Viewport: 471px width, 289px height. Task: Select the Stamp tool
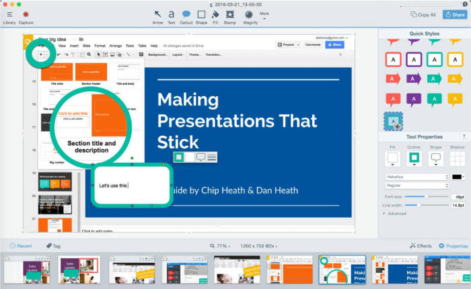click(x=230, y=17)
